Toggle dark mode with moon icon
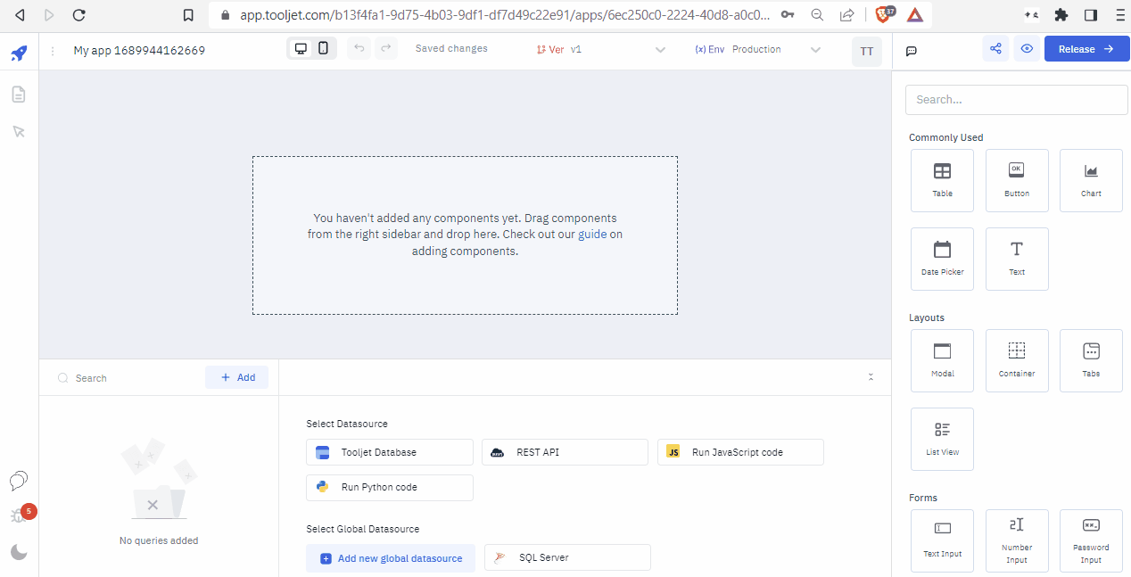 tap(19, 552)
